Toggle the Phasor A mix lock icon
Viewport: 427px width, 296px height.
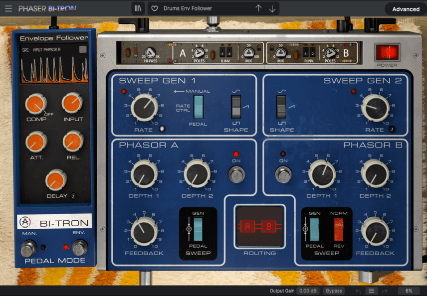tap(259, 48)
